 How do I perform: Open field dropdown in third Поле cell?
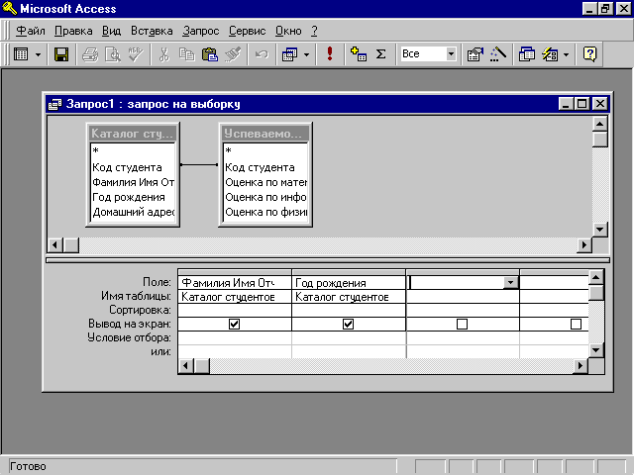coord(511,283)
